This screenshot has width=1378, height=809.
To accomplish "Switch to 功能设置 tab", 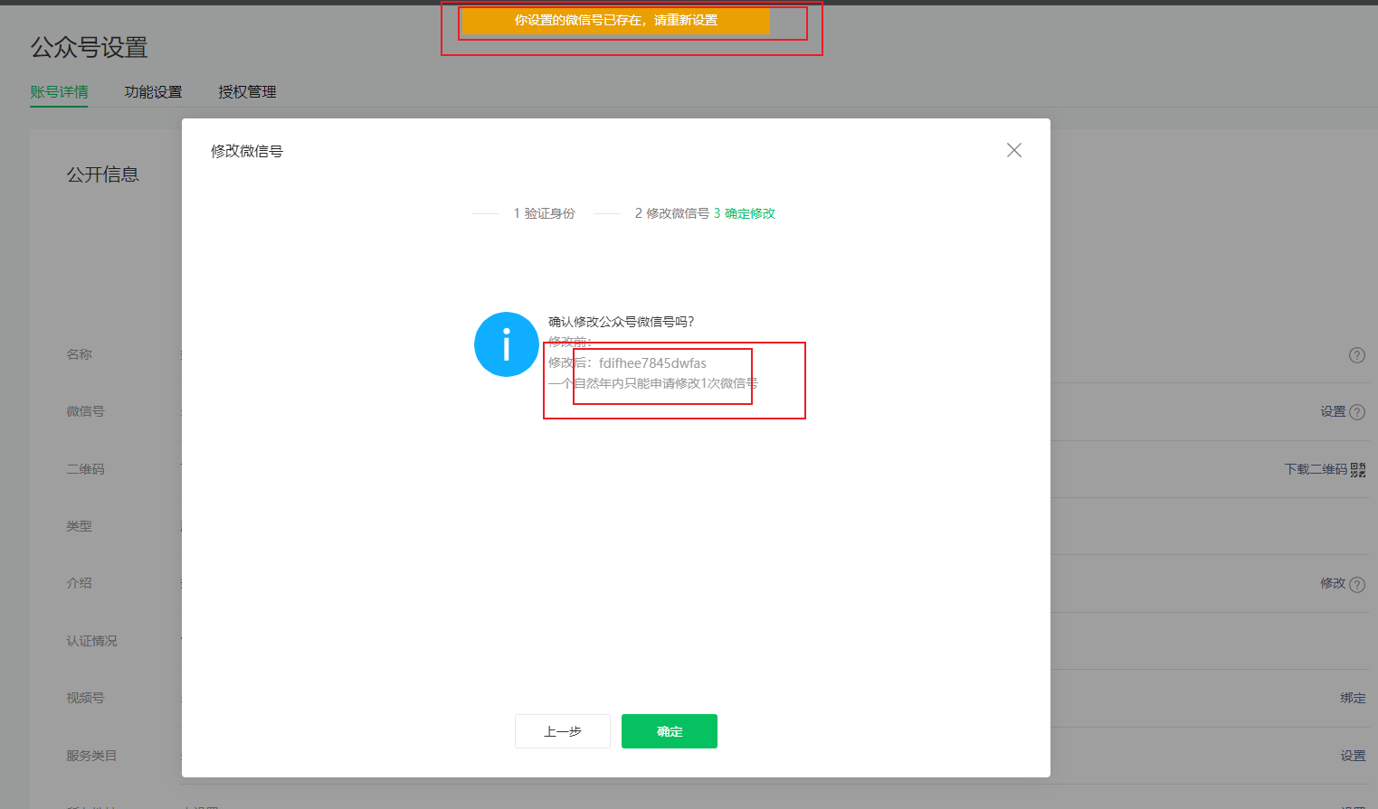I will (x=153, y=92).
